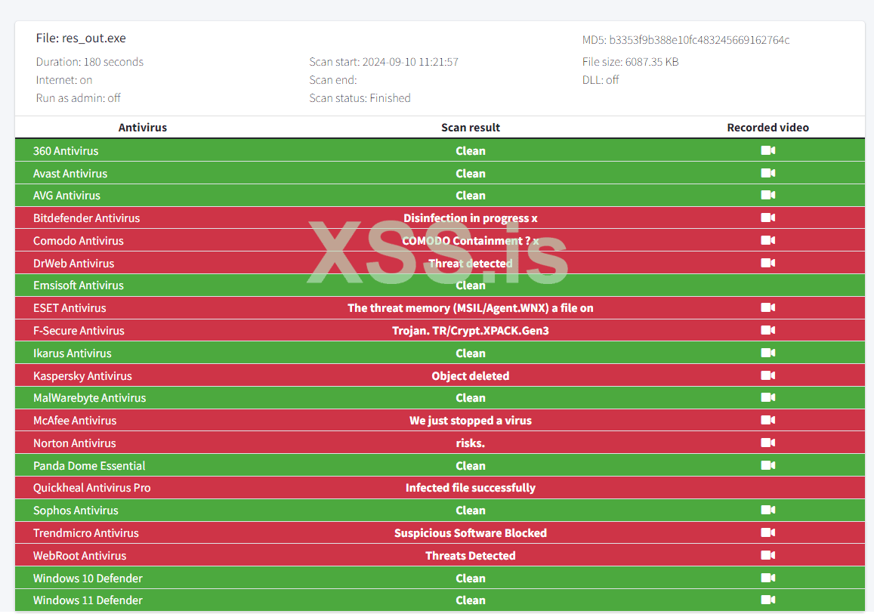
Task: Select the Disinfection in progress x result
Action: click(471, 218)
